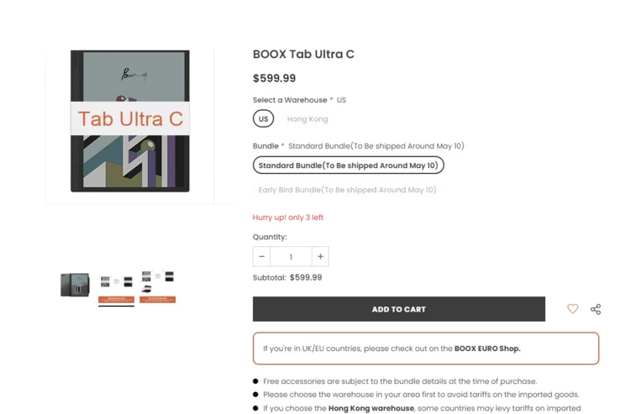
Task: Click the main Tab Ultra C image
Action: pos(130,121)
